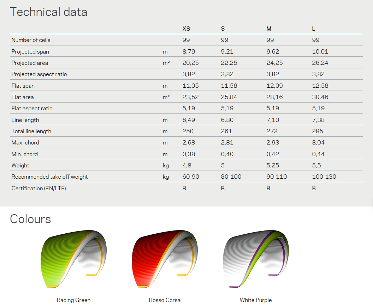Select the Total line length row label
The height and width of the screenshot is (308, 373).
point(31,131)
